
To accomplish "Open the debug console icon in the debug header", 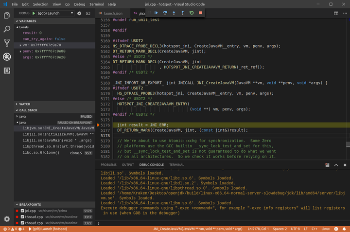I will [x=88, y=13].
